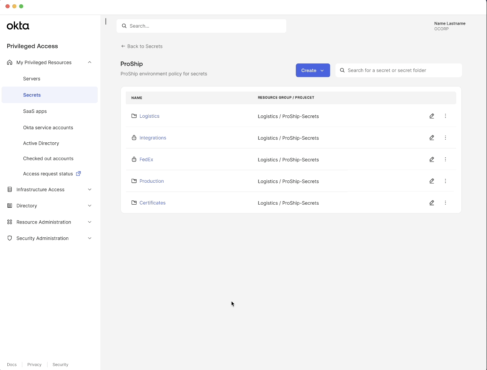
Task: Open the Privacy footer link
Action: click(x=34, y=365)
